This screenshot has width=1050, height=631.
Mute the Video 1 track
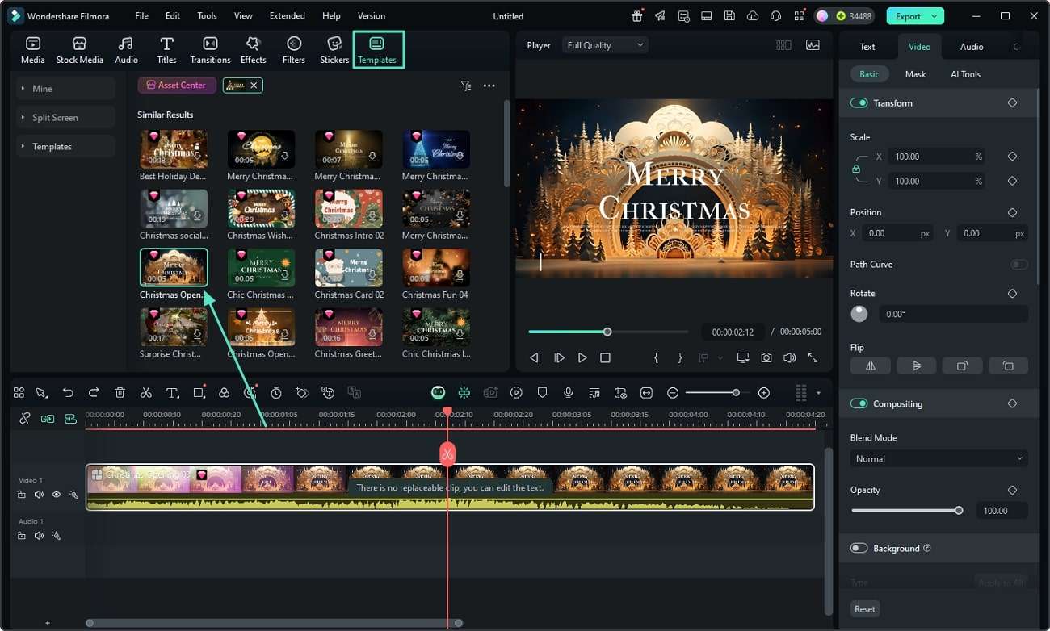tap(39, 495)
